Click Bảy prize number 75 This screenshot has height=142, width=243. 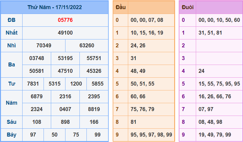[x=76, y=135]
